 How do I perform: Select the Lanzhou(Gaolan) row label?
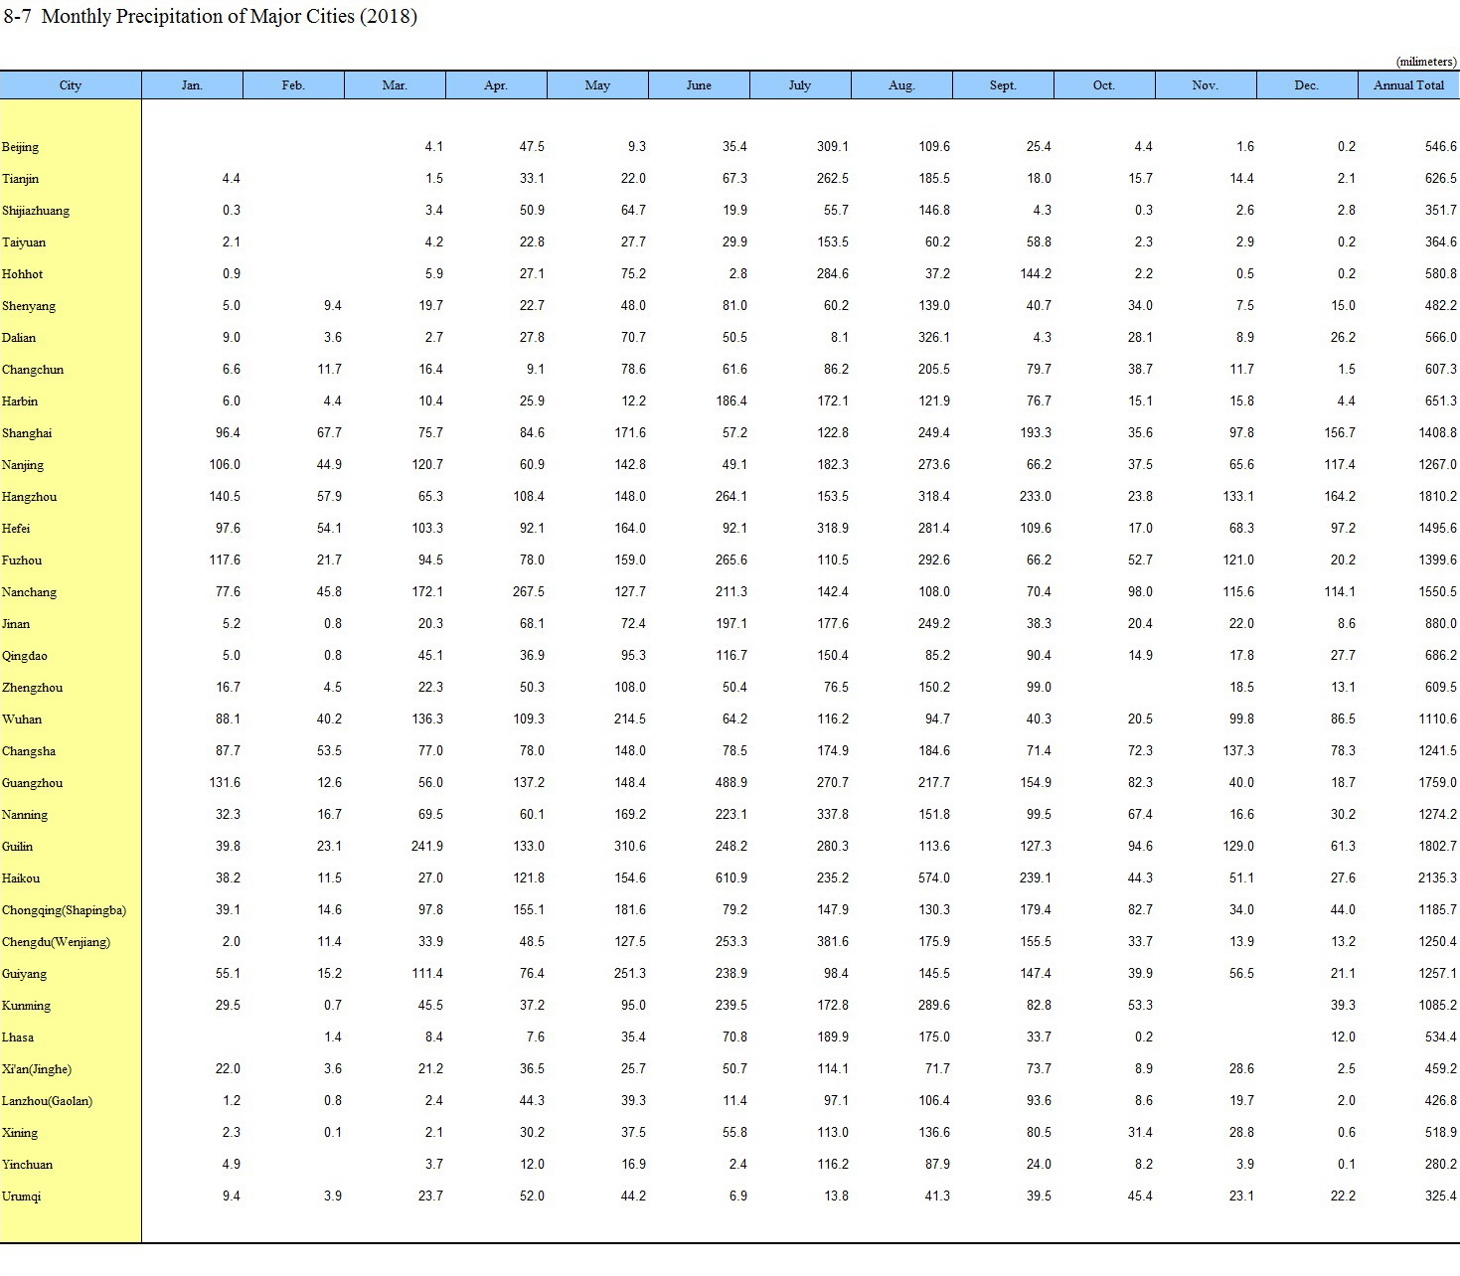(x=47, y=1101)
